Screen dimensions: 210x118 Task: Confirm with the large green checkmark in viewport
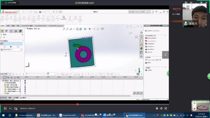point(131,33)
